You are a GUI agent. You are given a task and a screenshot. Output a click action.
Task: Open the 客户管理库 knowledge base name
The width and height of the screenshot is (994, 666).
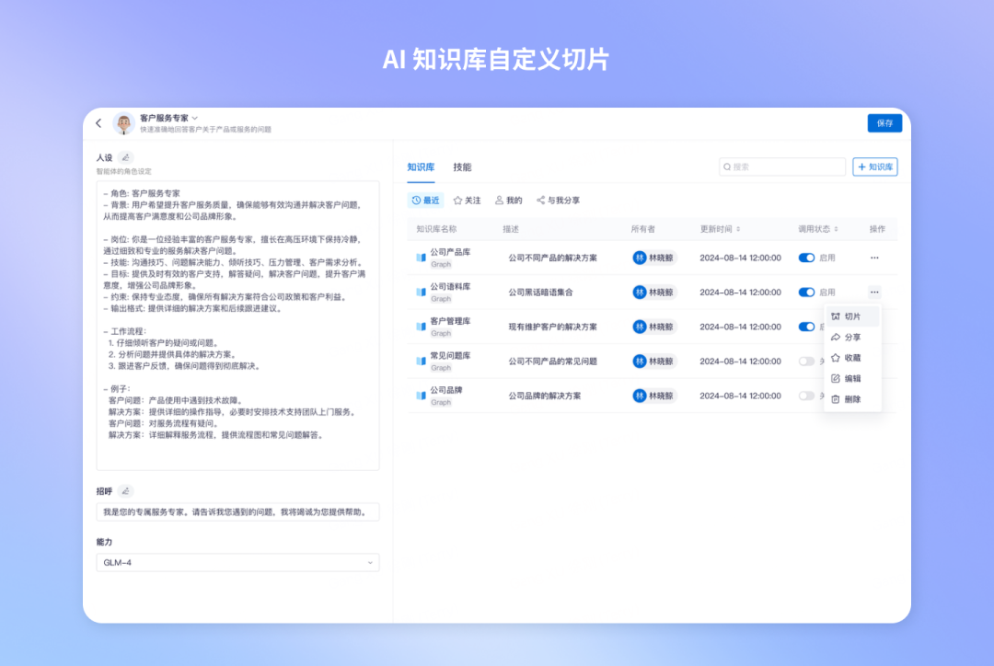tap(451, 321)
